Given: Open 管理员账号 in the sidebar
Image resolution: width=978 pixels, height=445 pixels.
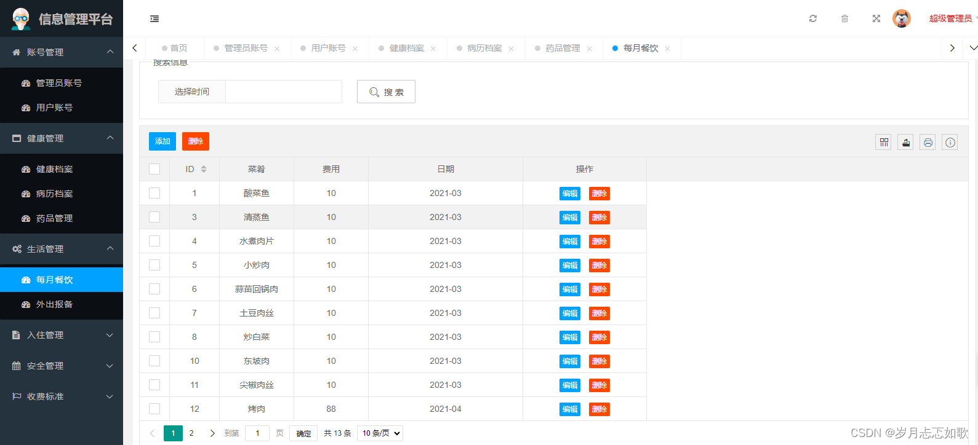Looking at the screenshot, I should 62,83.
